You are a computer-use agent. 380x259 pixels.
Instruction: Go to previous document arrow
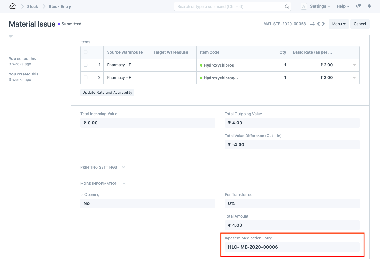pyautogui.click(x=318, y=24)
